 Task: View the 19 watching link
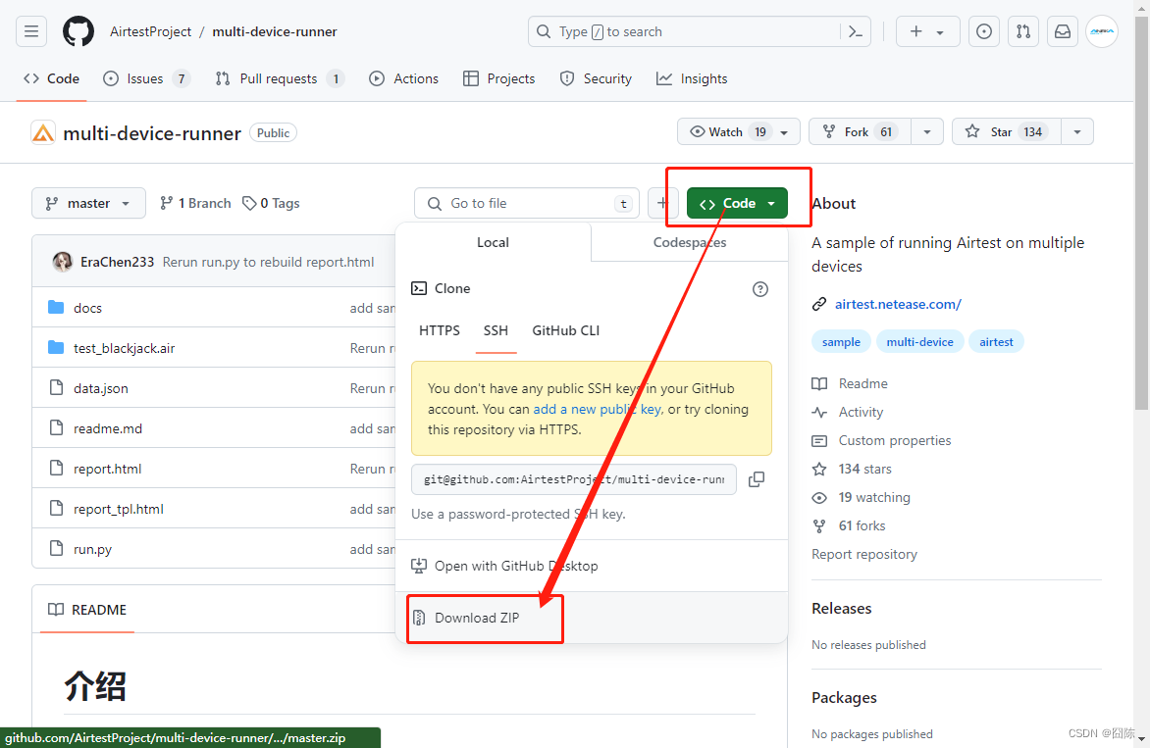coord(862,497)
